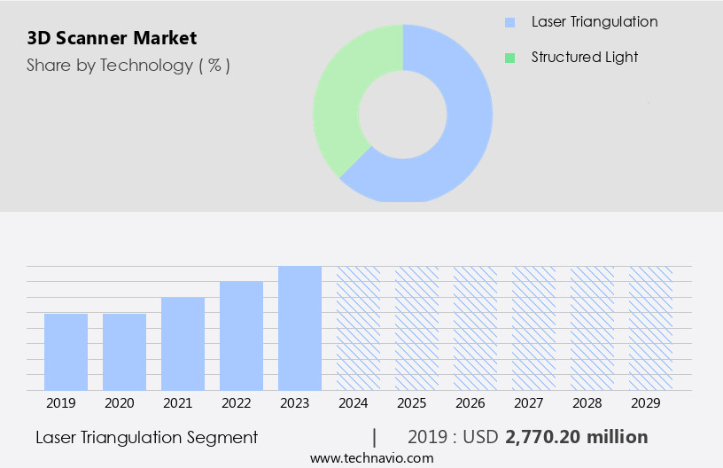Click the Share by Technology subtitle
The height and width of the screenshot is (468, 723).
[128, 66]
